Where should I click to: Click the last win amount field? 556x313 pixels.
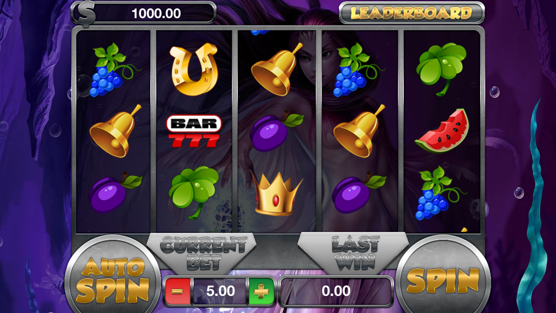tap(336, 291)
